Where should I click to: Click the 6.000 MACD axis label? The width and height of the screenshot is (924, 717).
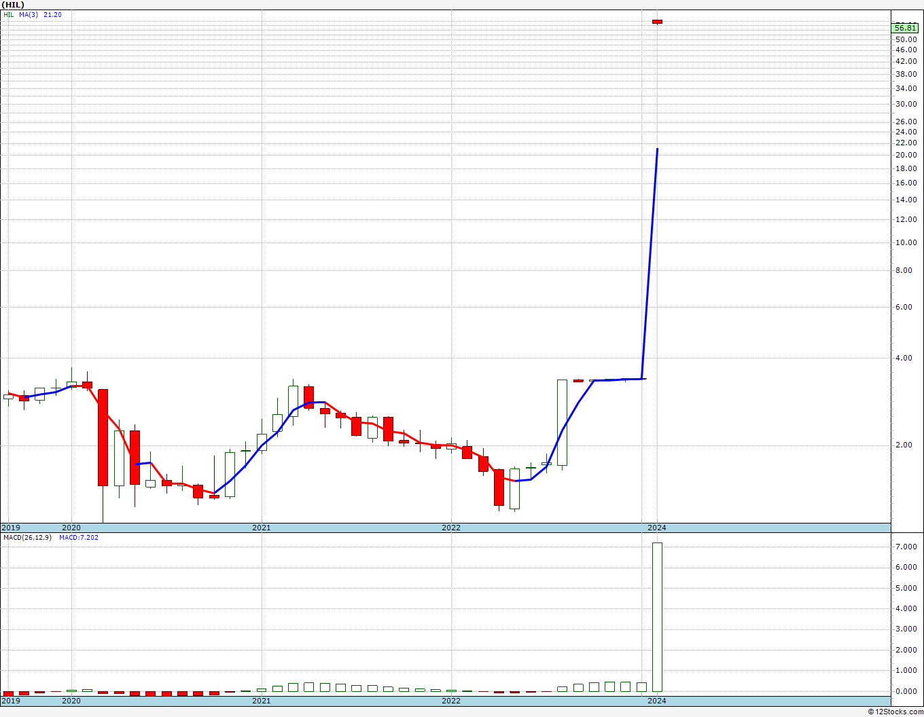pos(906,568)
